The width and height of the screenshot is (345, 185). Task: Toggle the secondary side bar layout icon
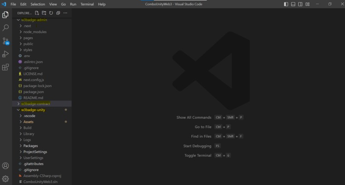tap(300, 4)
